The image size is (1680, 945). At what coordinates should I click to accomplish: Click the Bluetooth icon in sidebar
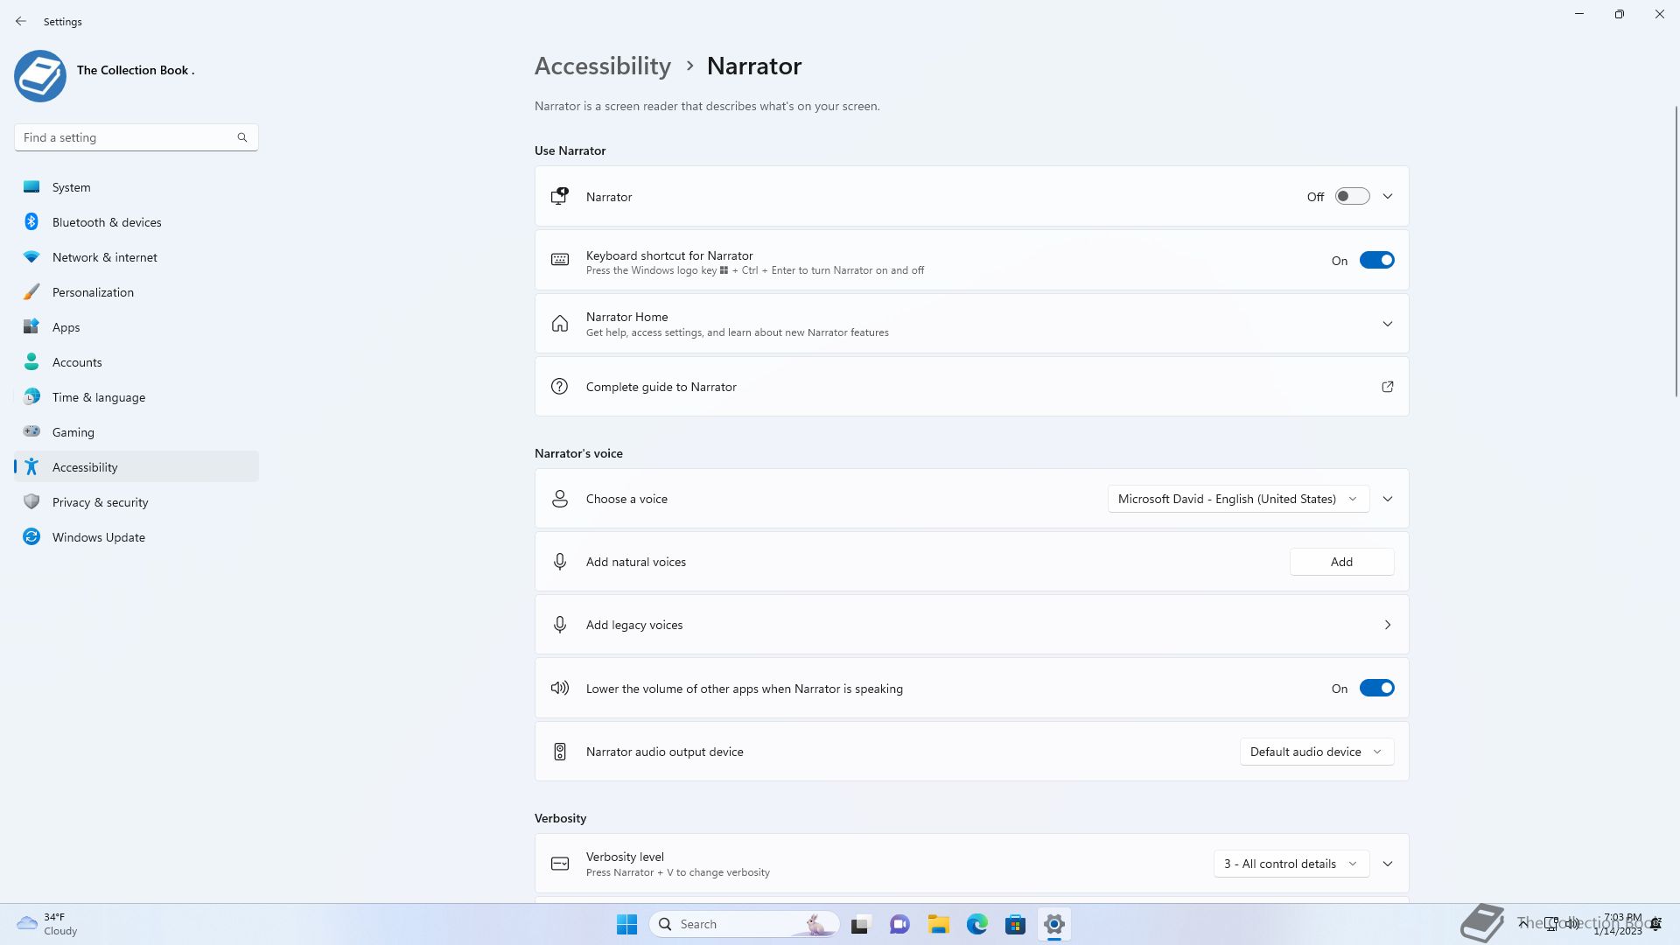coord(31,221)
